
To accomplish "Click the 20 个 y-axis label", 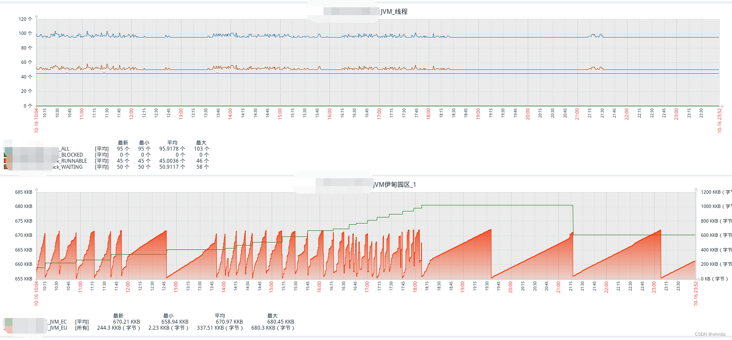I will tap(27, 91).
